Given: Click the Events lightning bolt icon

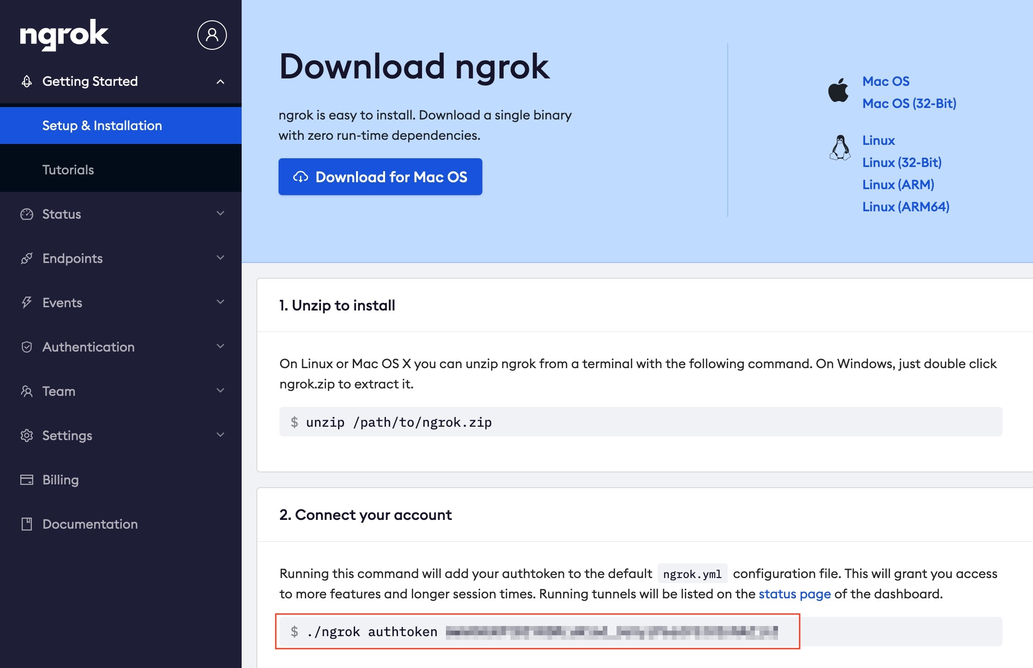Looking at the screenshot, I should pyautogui.click(x=27, y=303).
